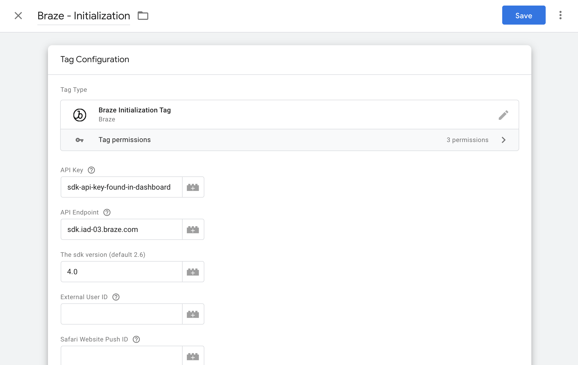Screen dimensions: 578x365
Task: Insert variable for the External User ID field
Action: coord(193,314)
